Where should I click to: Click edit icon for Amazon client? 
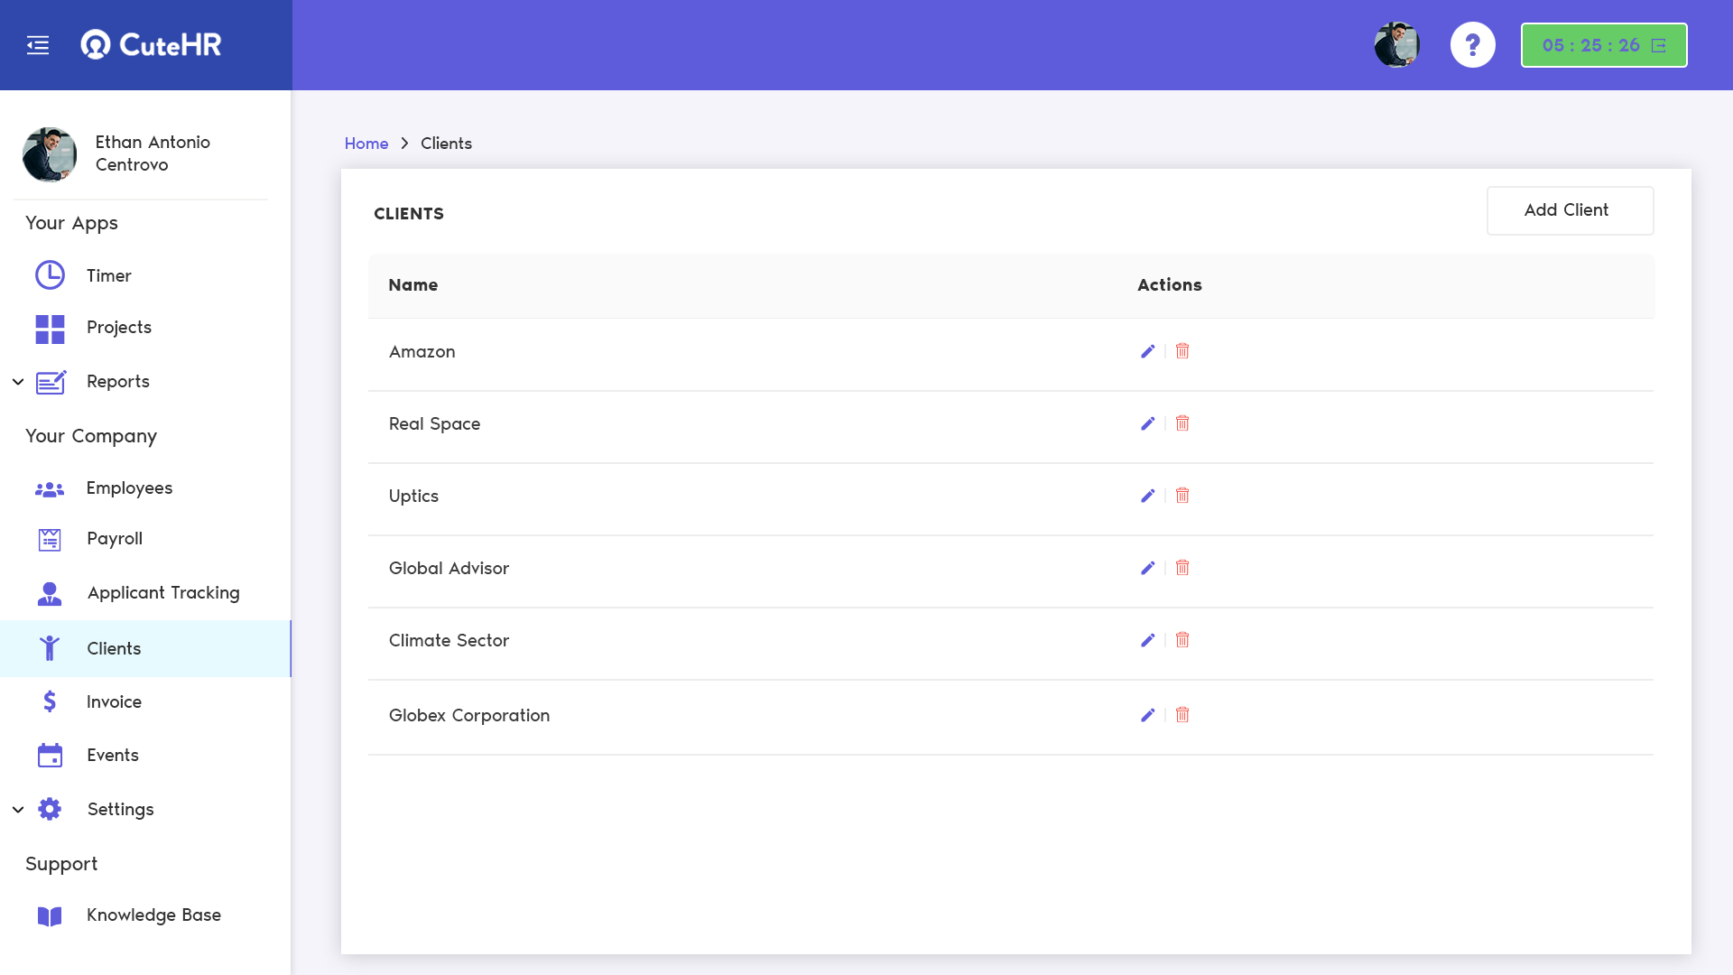coord(1147,351)
